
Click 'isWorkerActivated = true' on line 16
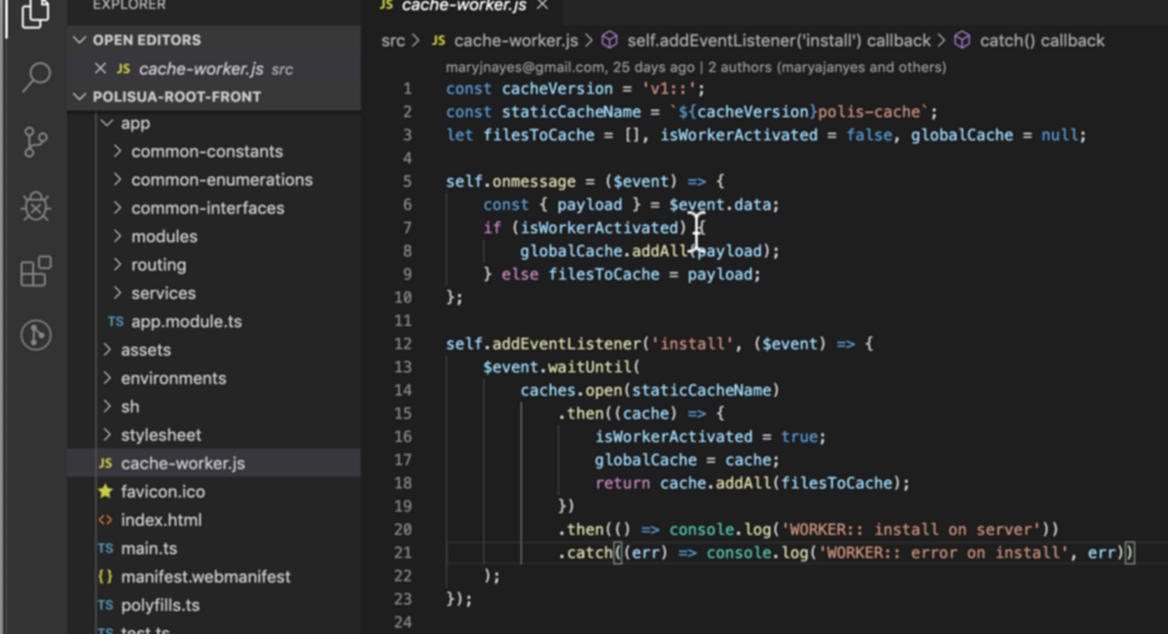coord(711,436)
